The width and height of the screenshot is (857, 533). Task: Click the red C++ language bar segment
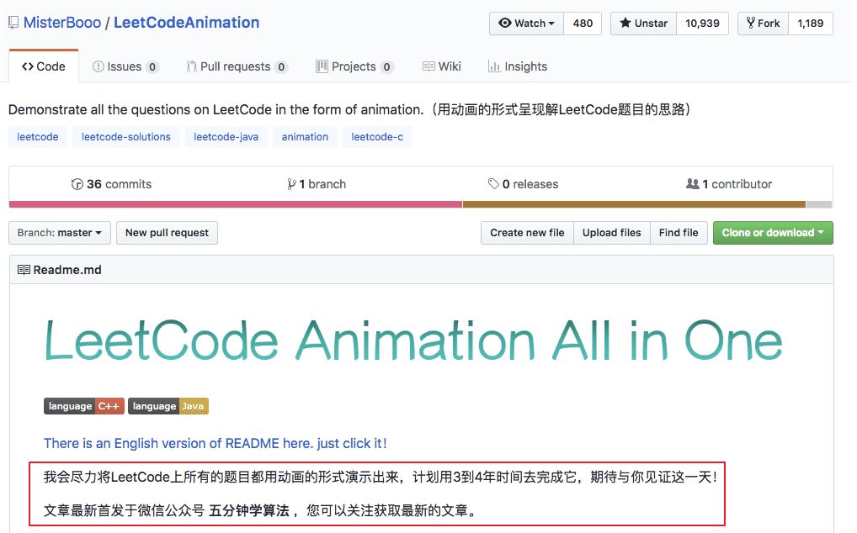tap(236, 204)
